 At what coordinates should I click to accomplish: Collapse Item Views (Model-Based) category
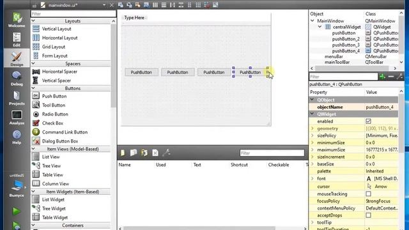33,149
